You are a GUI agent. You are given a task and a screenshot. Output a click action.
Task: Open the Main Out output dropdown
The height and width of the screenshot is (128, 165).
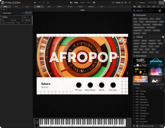(x=28, y=20)
